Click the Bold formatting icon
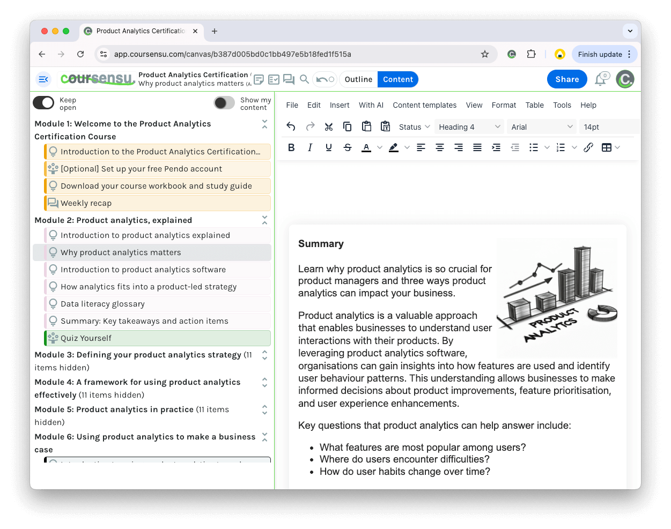The height and width of the screenshot is (529, 671). coord(291,147)
